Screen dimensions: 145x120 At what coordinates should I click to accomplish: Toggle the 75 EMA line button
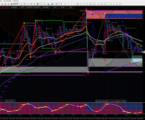111,101
